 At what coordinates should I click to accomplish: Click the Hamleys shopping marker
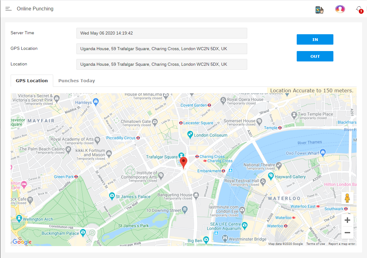tap(96, 101)
